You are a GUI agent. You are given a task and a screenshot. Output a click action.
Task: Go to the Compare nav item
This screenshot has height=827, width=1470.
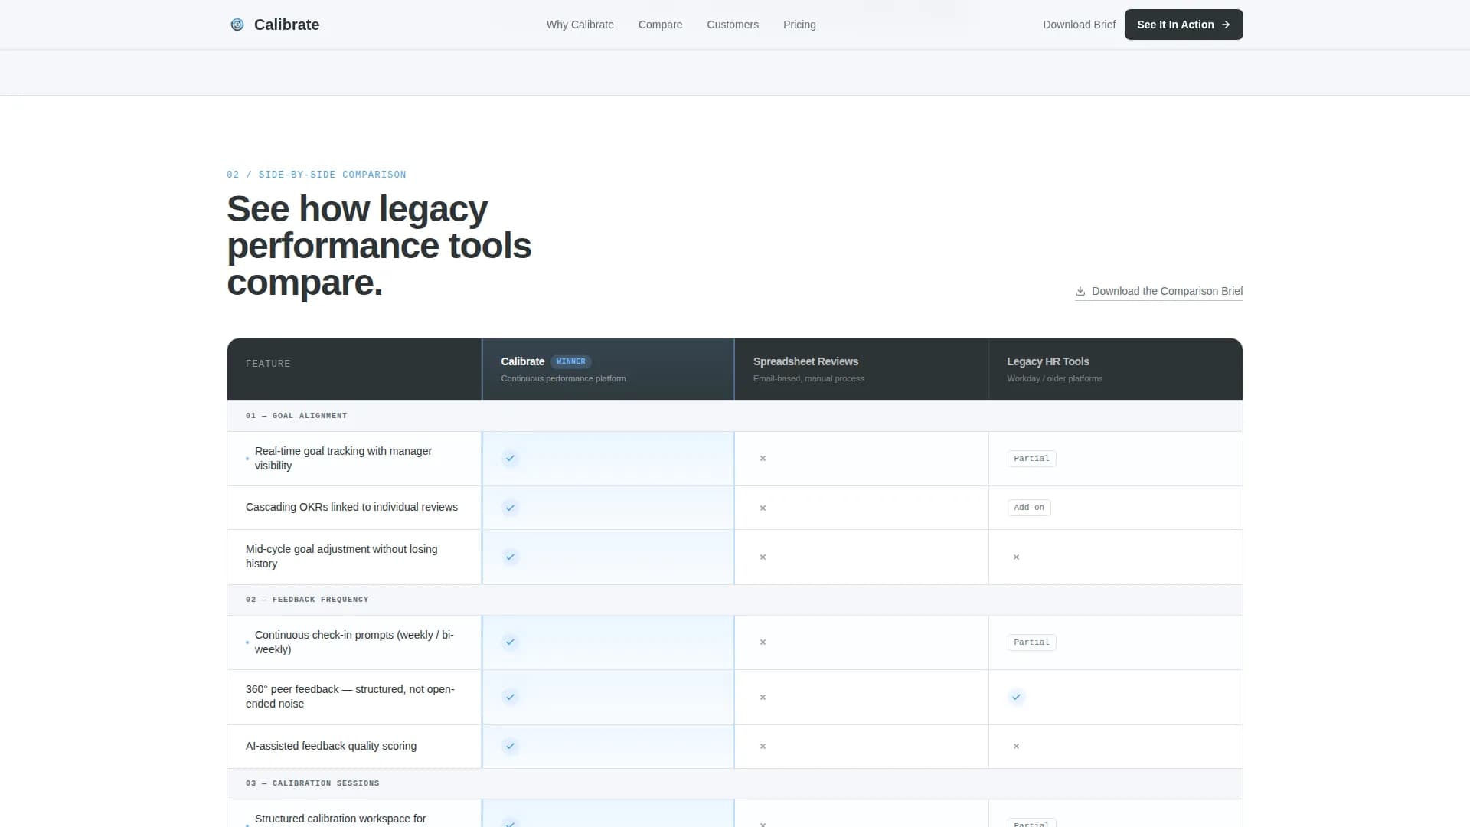(660, 25)
